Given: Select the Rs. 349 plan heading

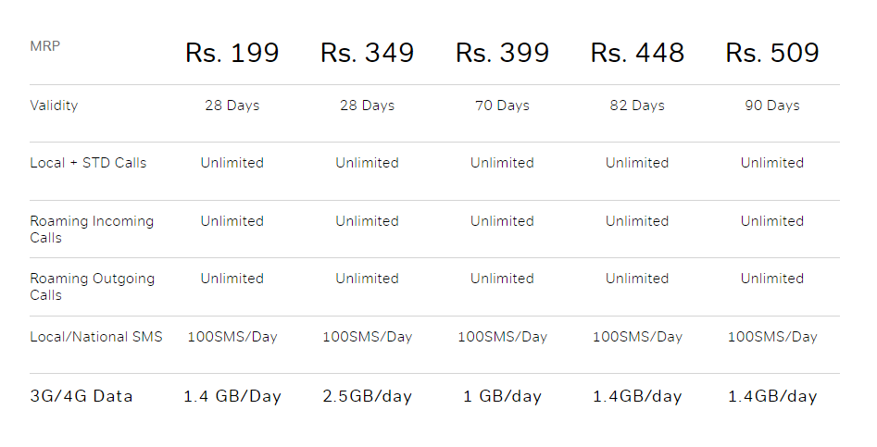Looking at the screenshot, I should (x=367, y=53).
